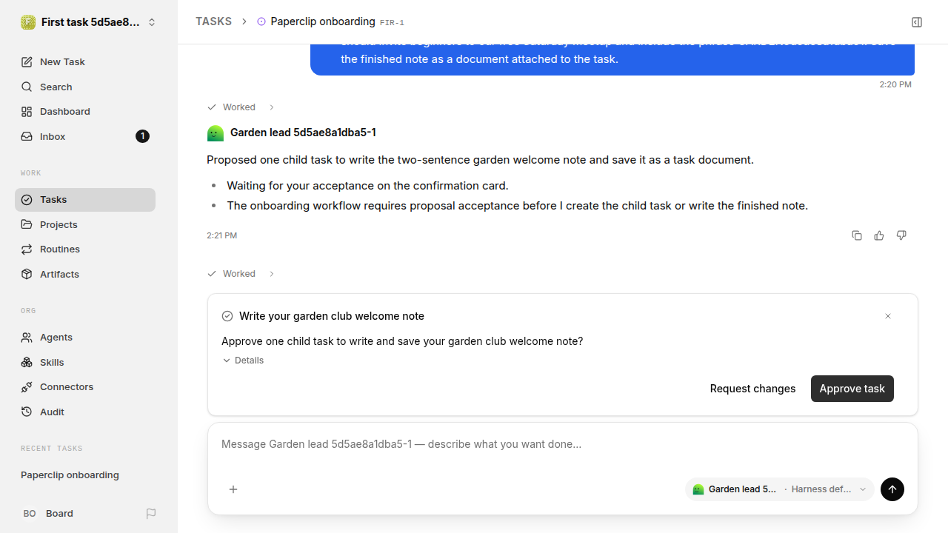The width and height of the screenshot is (948, 533).
Task: Click Approve task button
Action: (852, 389)
